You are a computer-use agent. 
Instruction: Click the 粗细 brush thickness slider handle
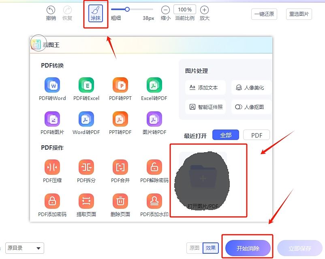coord(127,9)
